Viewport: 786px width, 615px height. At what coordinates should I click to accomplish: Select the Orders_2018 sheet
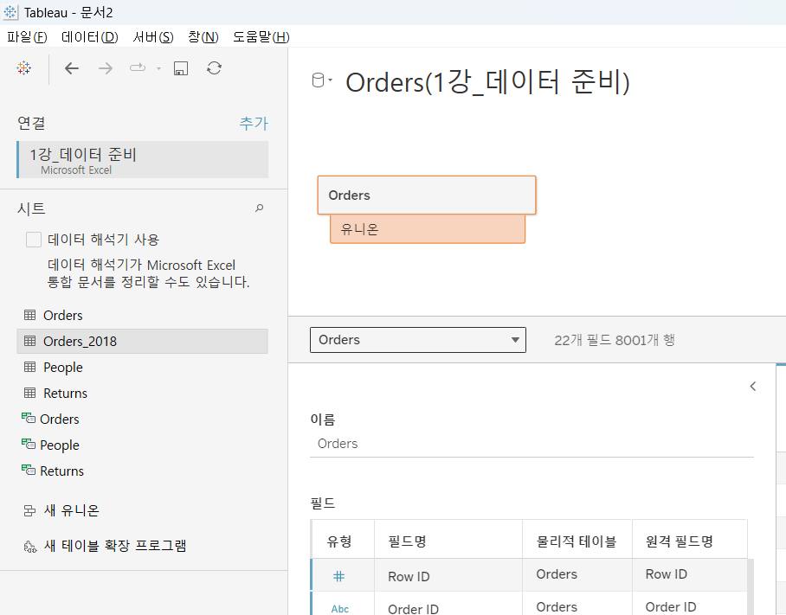(142, 341)
